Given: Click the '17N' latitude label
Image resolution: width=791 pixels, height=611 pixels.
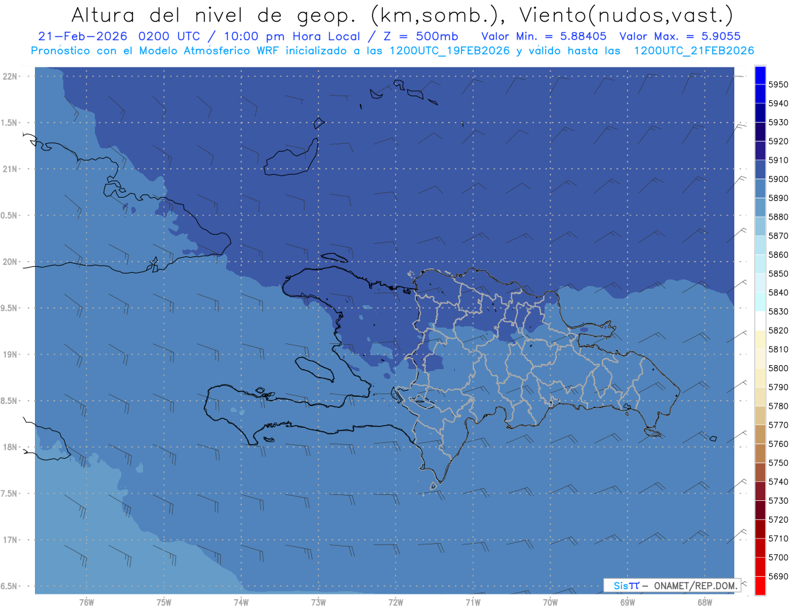Looking at the screenshot, I should (11, 540).
